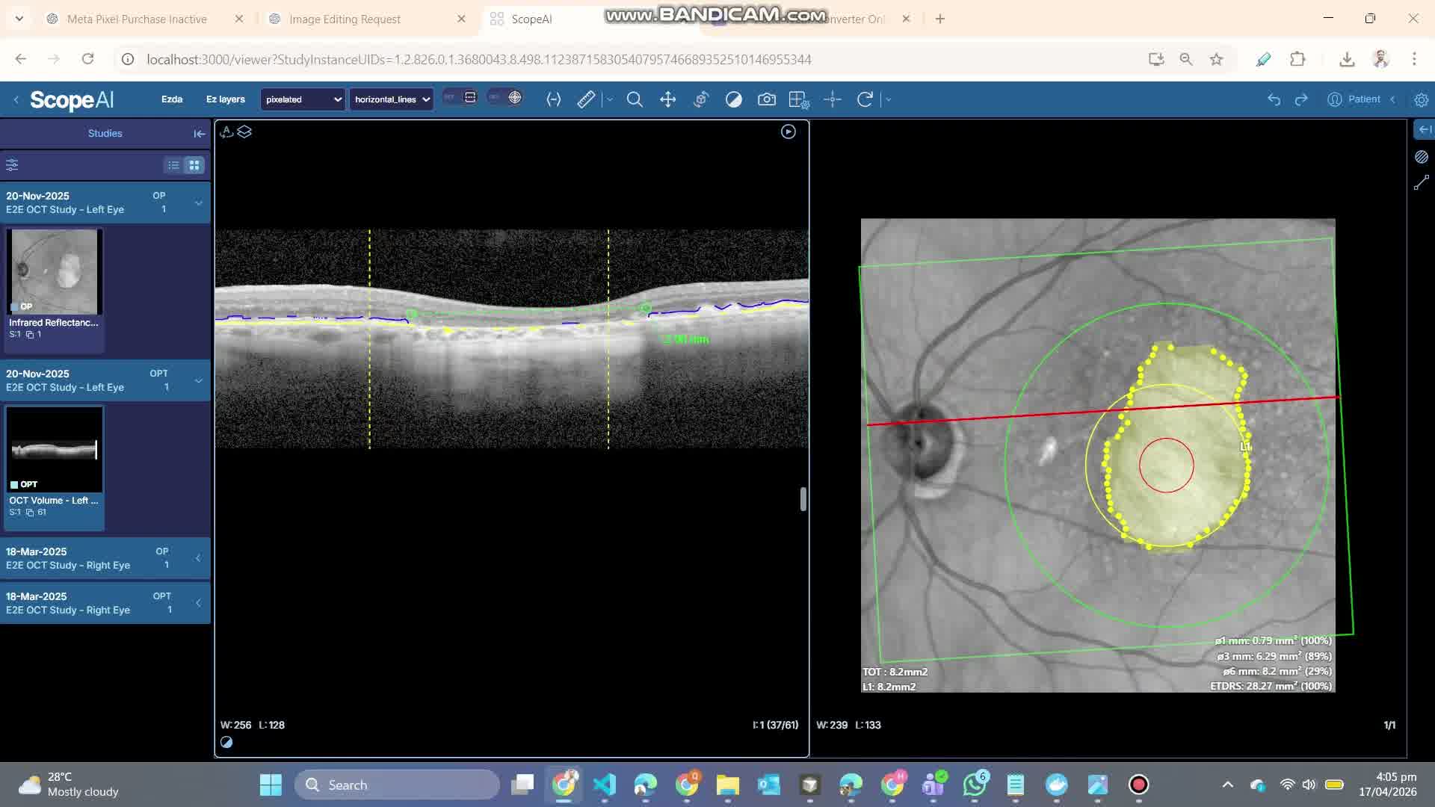Click the Ez layers menu item
The image size is (1435, 807).
(x=225, y=99)
